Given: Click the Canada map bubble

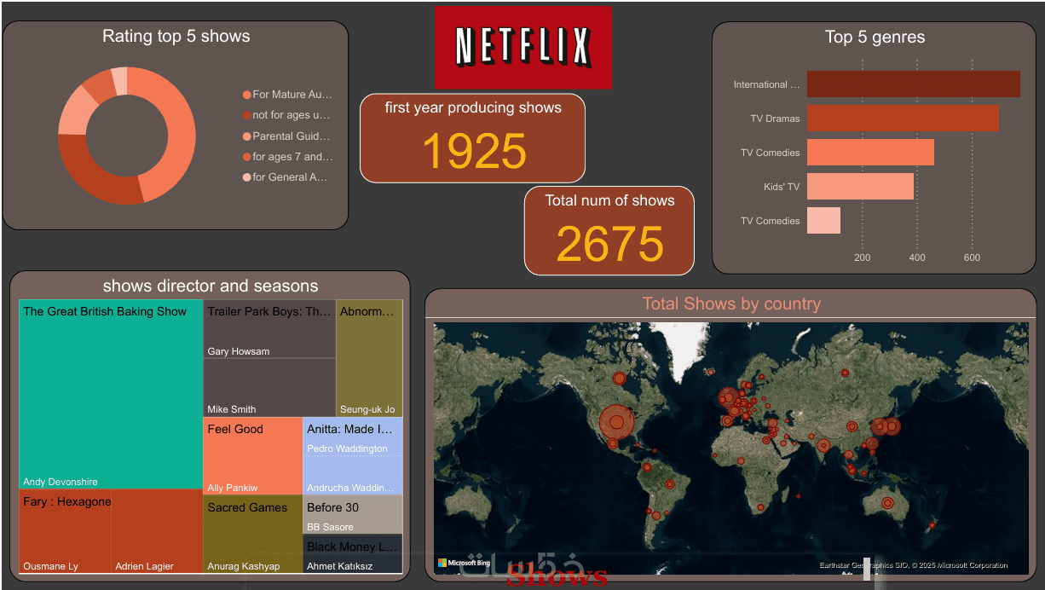Looking at the screenshot, I should click(x=620, y=378).
